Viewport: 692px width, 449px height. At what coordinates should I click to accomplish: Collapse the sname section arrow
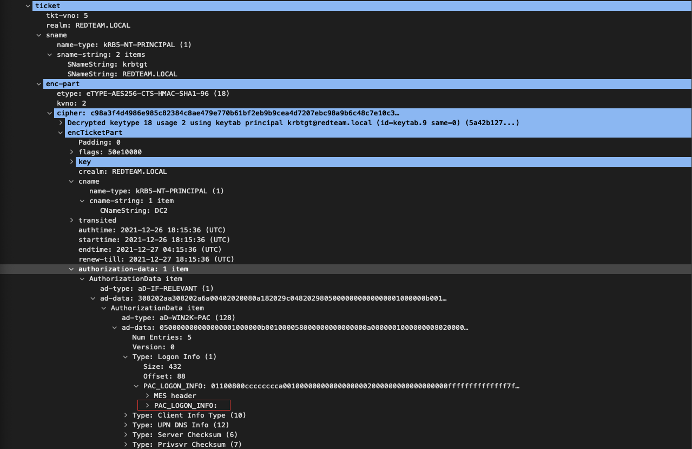click(x=39, y=35)
